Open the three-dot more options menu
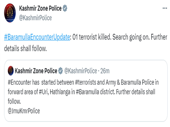This screenshot has width=170, height=127. [x=165, y=8]
